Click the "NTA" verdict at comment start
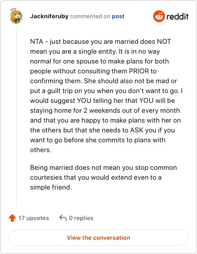 click(x=36, y=41)
